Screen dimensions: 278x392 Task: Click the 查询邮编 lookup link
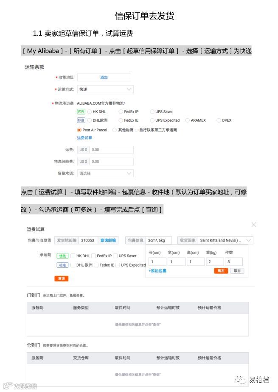[x=108, y=240]
